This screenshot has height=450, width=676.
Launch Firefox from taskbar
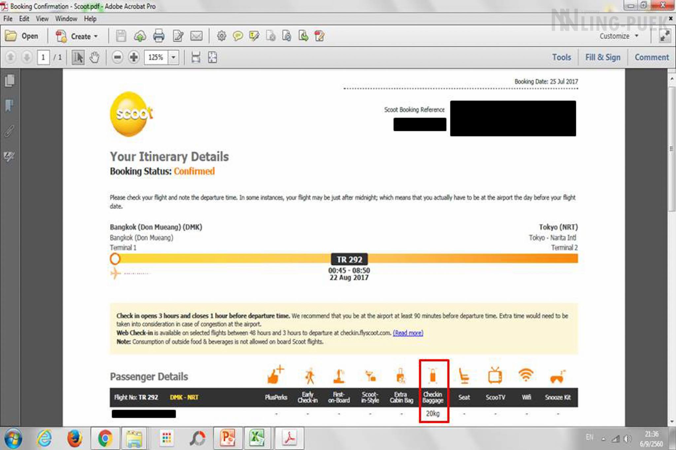pyautogui.click(x=75, y=438)
